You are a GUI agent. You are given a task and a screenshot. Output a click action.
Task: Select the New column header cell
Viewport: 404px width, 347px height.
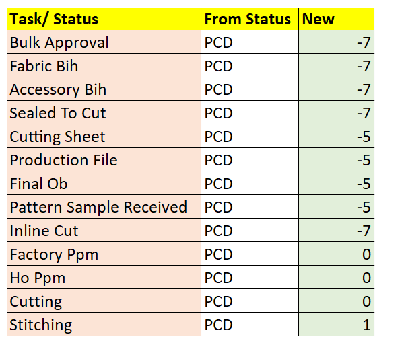click(x=336, y=19)
